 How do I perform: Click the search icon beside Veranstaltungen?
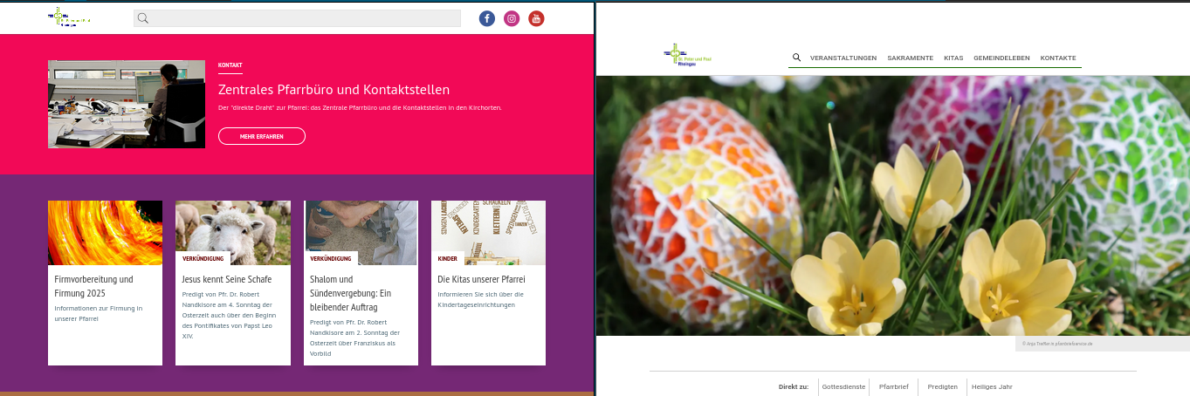click(x=796, y=58)
